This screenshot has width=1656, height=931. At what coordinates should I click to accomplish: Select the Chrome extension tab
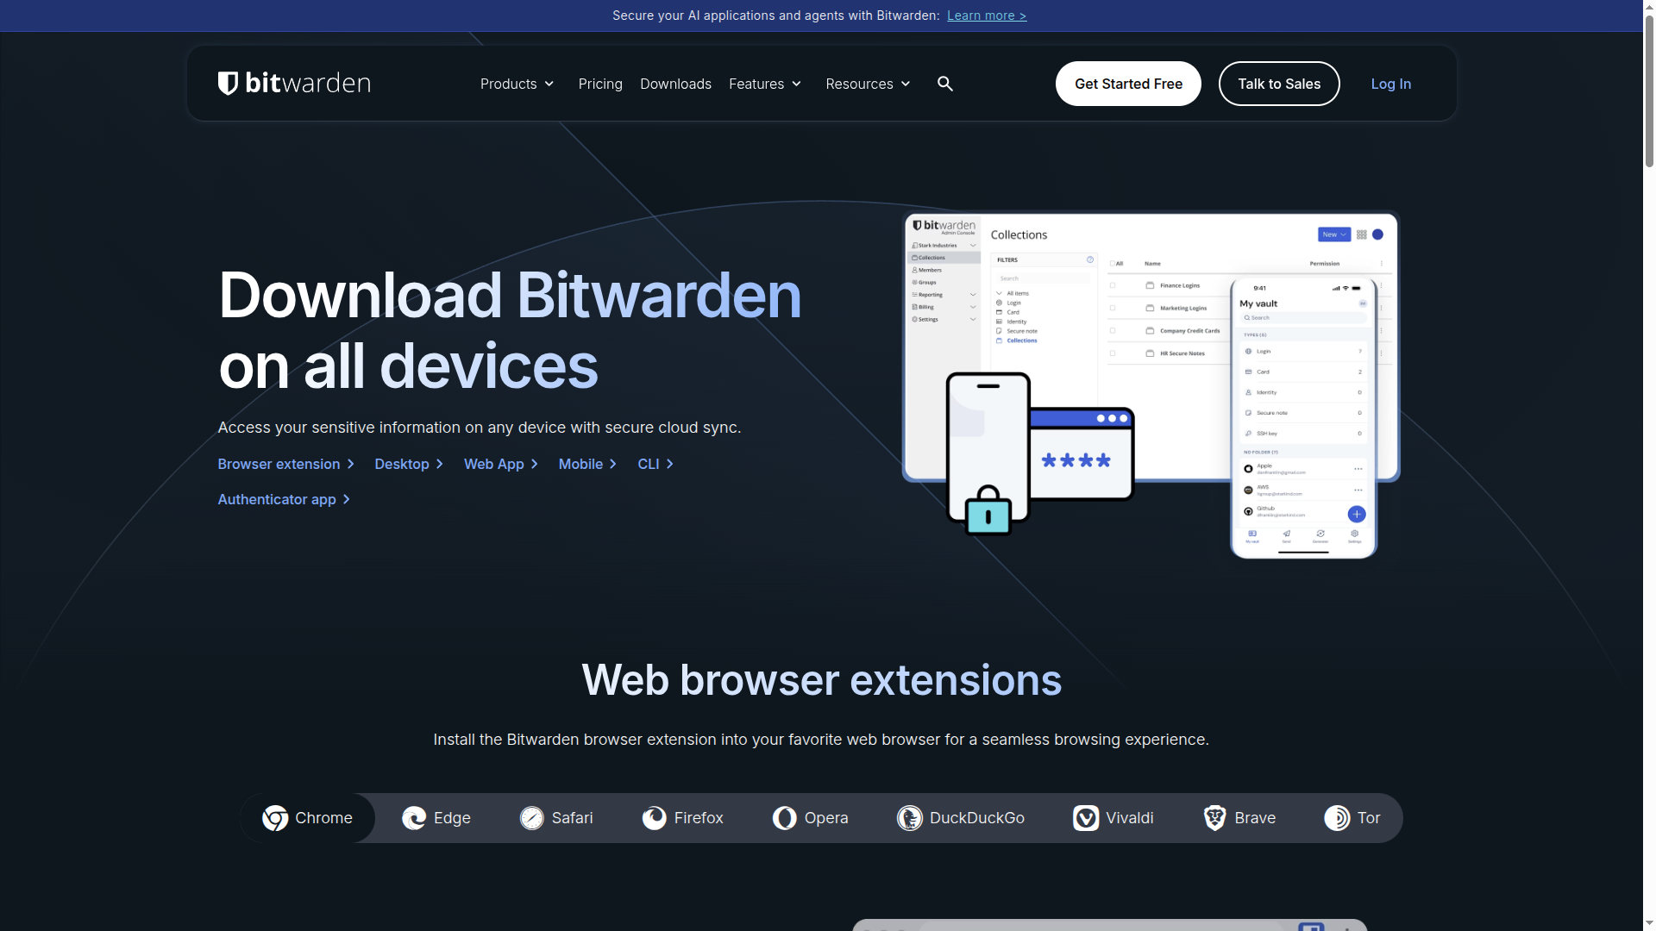(x=308, y=818)
